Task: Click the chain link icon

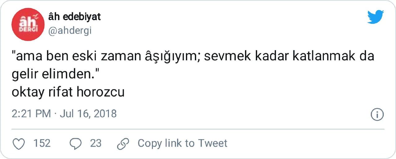Action: [123, 144]
